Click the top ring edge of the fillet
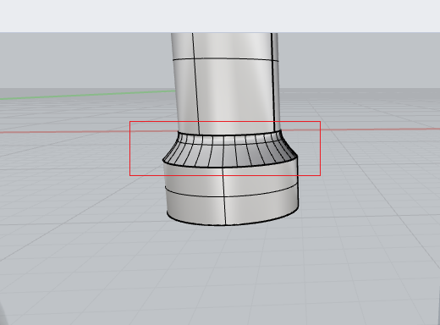 click(x=230, y=135)
